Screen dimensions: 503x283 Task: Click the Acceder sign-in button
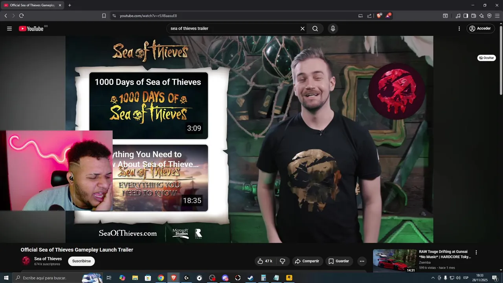[481, 28]
